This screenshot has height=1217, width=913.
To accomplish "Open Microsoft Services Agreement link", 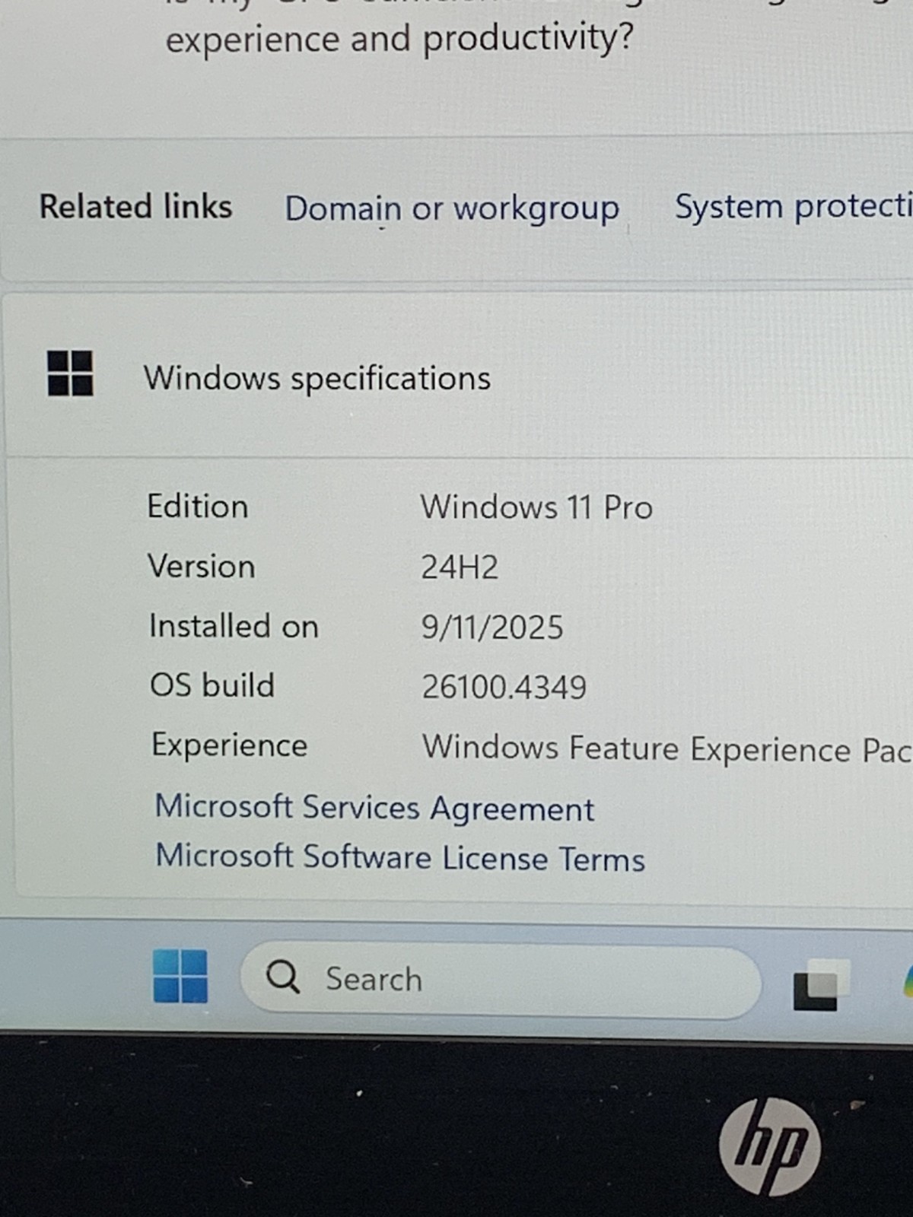I will click(374, 808).
